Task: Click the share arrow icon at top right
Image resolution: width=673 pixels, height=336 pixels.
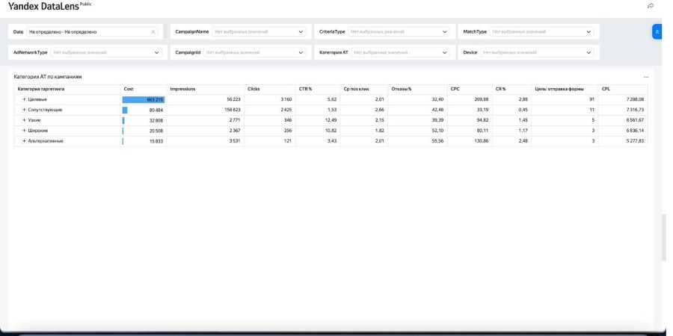Action: [651, 5]
